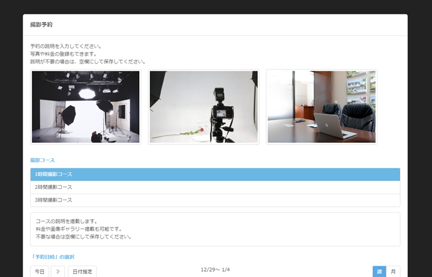The image size is (432, 277).
Task: Click the 「予約日時」の選択 heading
Action: point(52,257)
